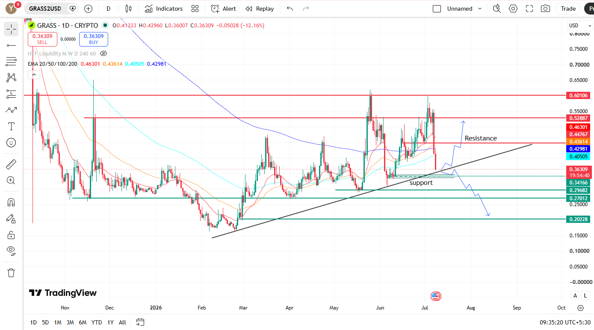
Task: Change the D time interval
Action: click(x=109, y=9)
